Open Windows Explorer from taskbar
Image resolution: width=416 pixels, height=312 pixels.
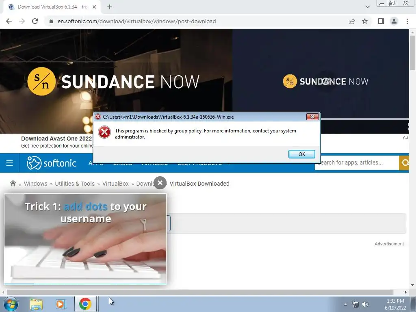point(36,304)
